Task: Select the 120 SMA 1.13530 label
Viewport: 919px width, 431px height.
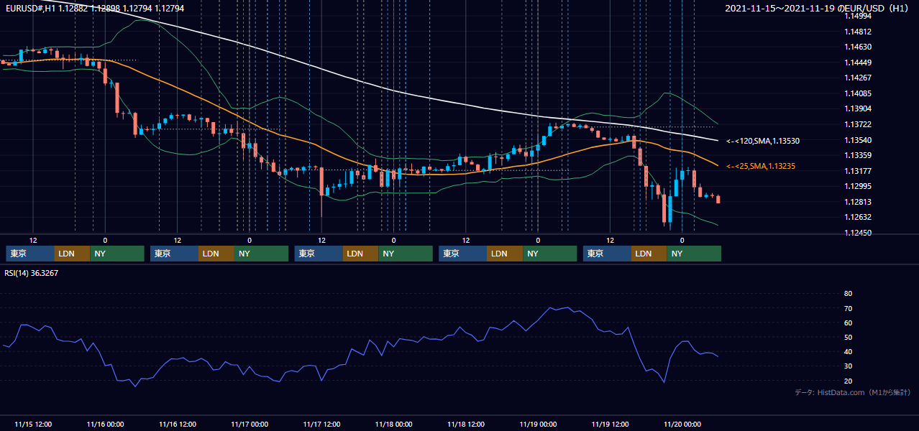Action: pos(763,141)
